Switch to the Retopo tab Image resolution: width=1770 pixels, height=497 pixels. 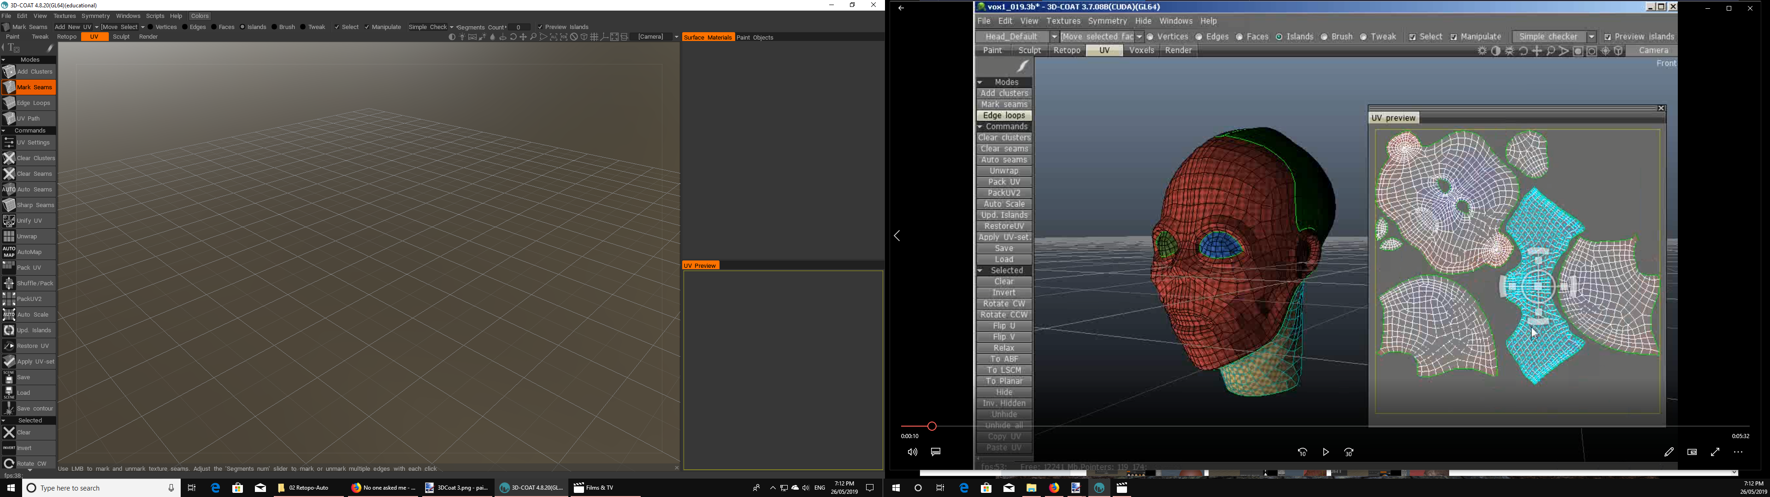point(67,37)
